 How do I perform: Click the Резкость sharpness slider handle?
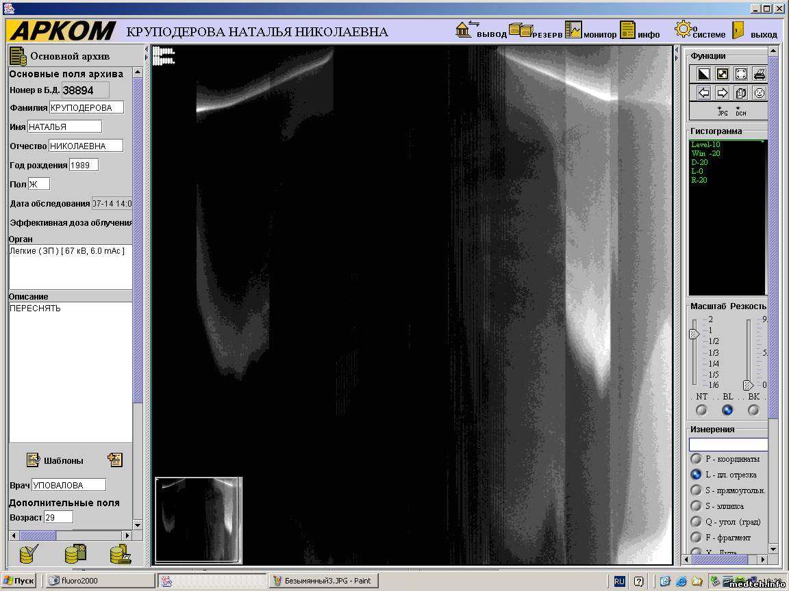(x=748, y=385)
